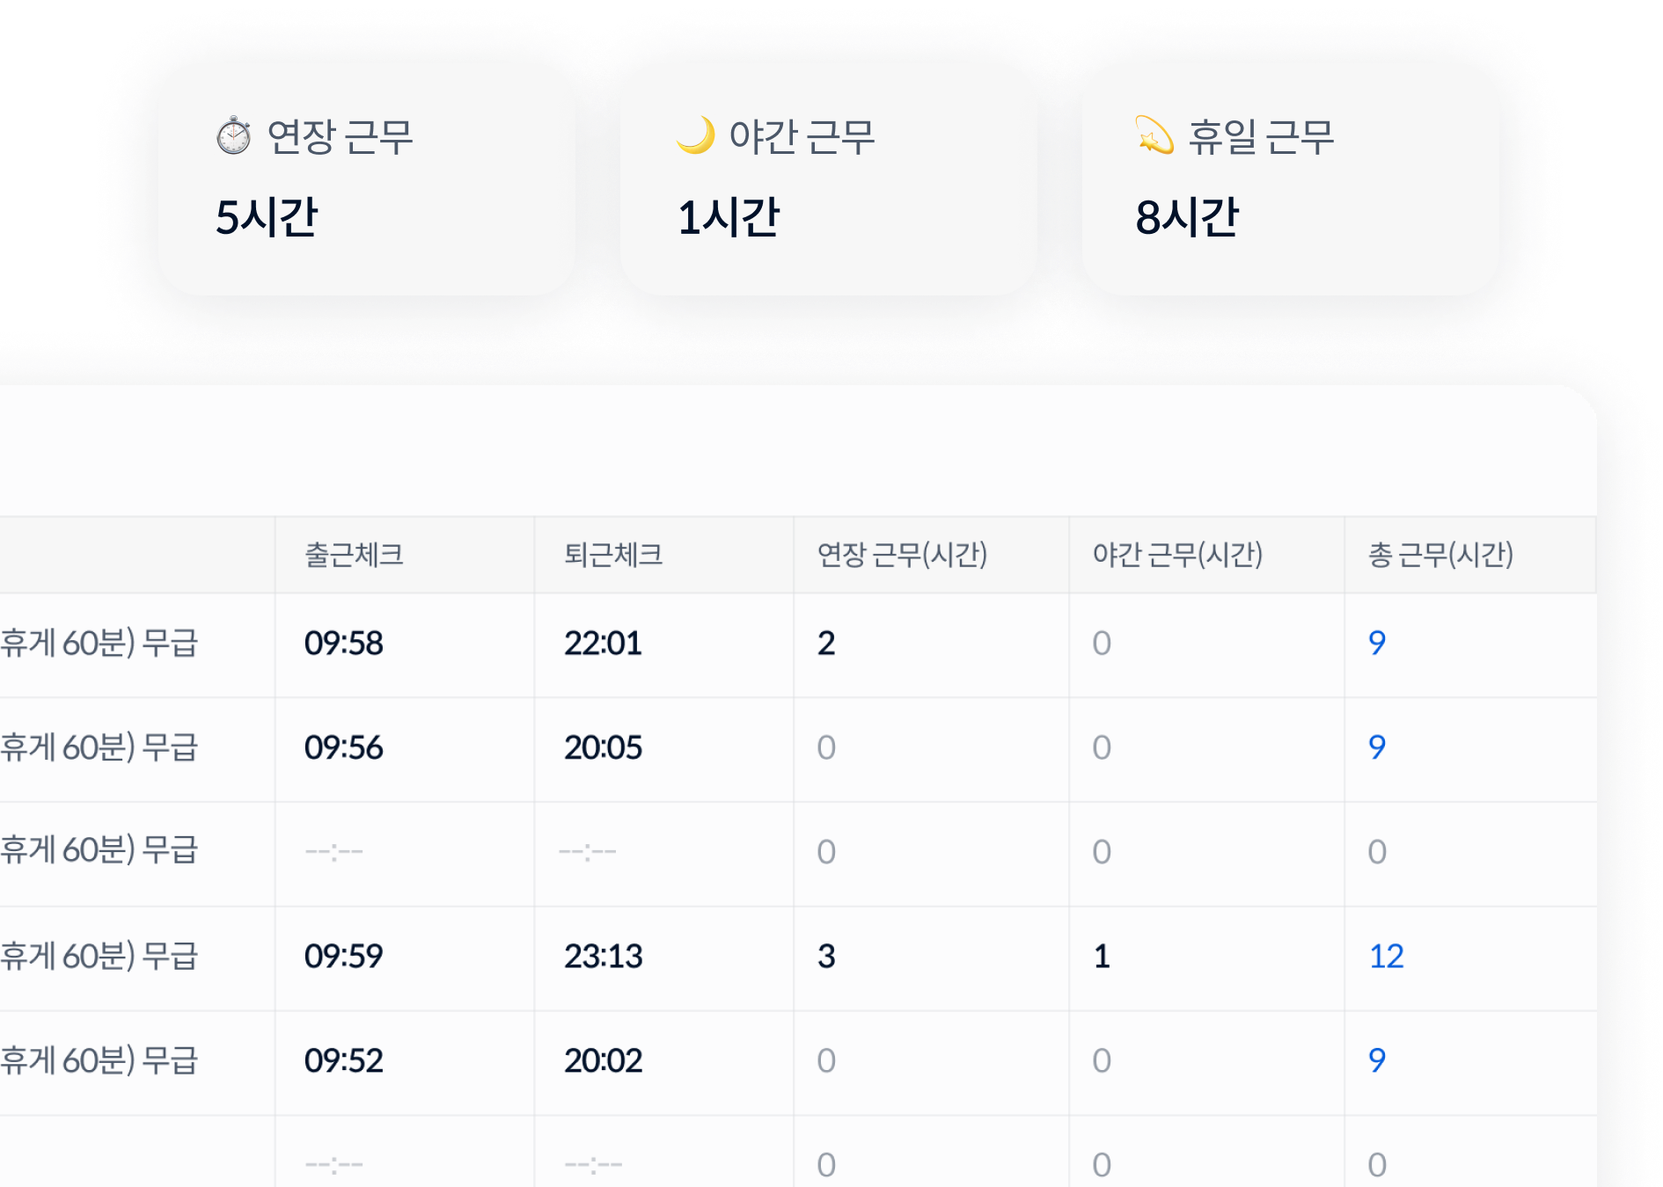Open total hours 9 for 09:58 row
This screenshot has height=1187, width=1663.
pos(1377,643)
